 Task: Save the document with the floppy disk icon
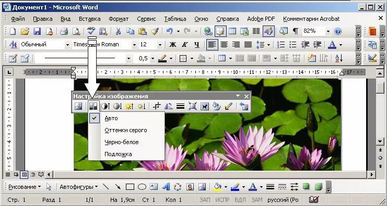point(37,31)
